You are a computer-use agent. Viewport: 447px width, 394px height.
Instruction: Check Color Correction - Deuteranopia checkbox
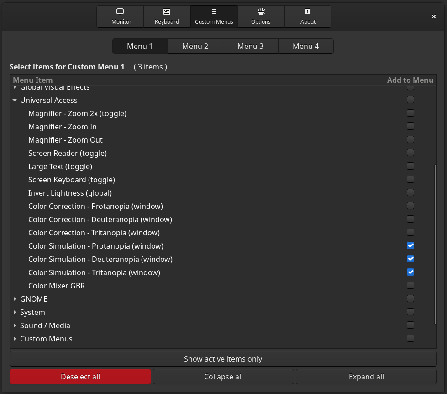coord(410,219)
